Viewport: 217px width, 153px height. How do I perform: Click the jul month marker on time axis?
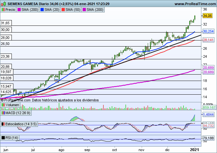(x=33, y=150)
